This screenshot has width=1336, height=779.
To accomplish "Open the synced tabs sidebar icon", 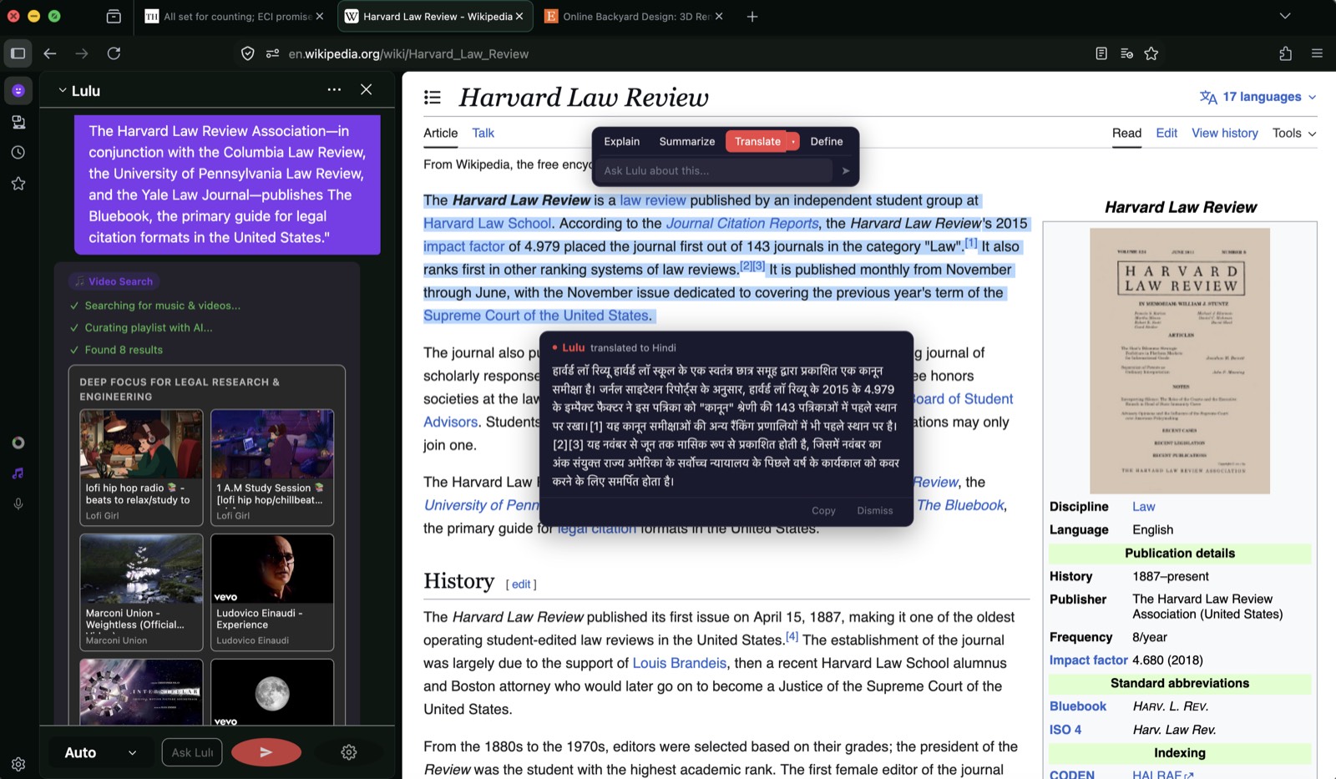I will (x=18, y=122).
